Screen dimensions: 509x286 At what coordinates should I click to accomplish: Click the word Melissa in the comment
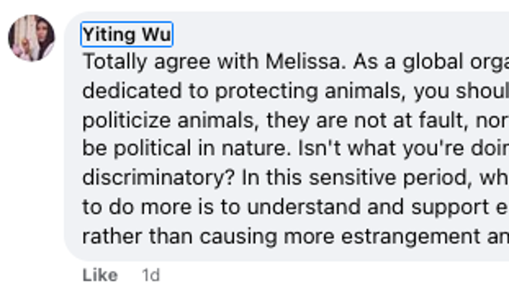[x=306, y=61]
